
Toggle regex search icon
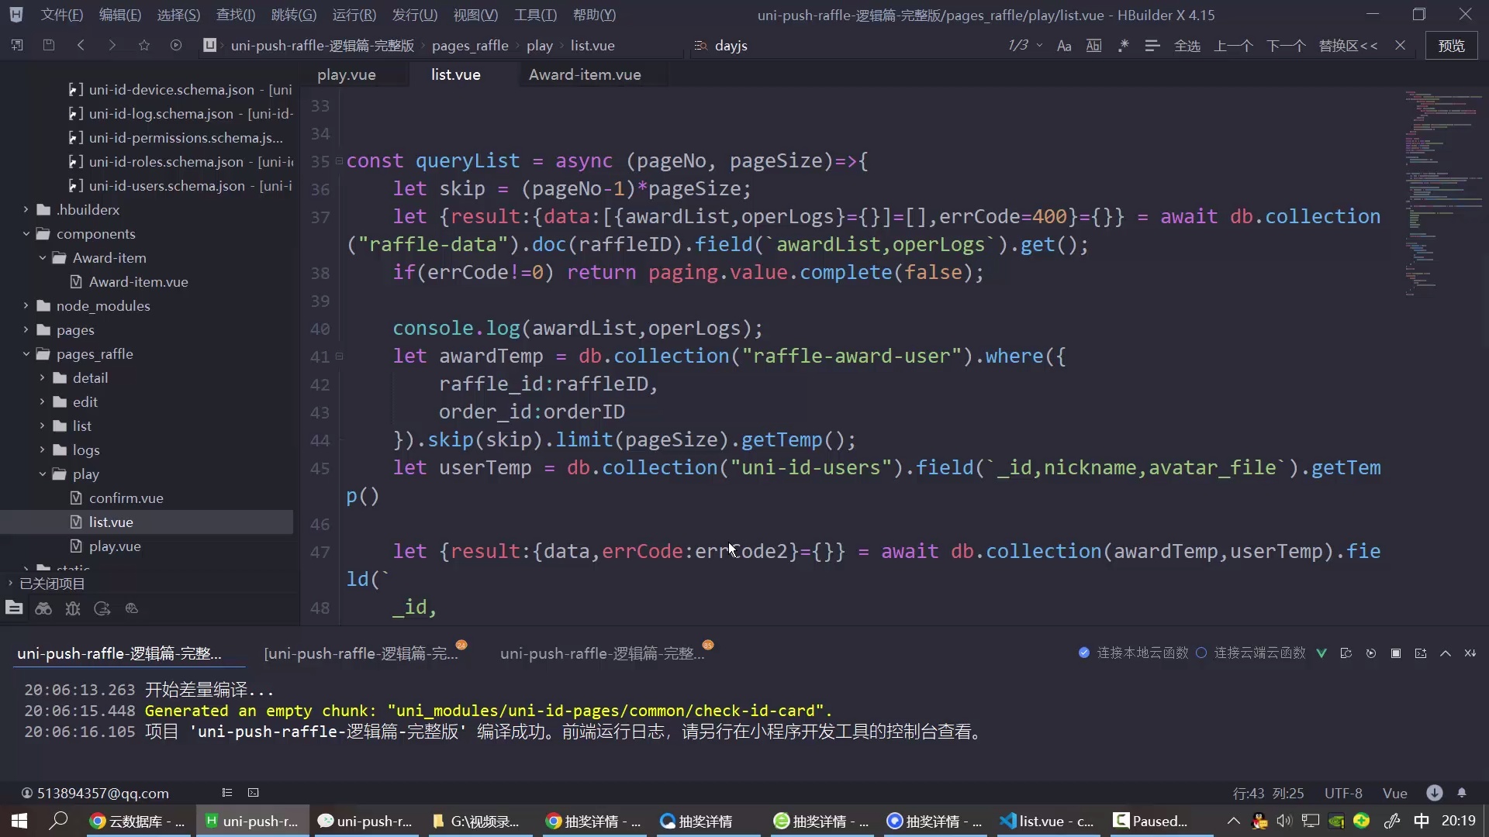pyautogui.click(x=1123, y=46)
